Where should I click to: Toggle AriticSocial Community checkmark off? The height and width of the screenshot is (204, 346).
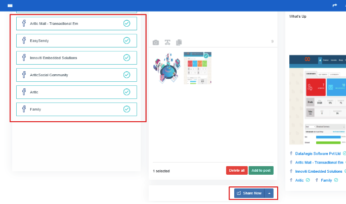click(126, 75)
